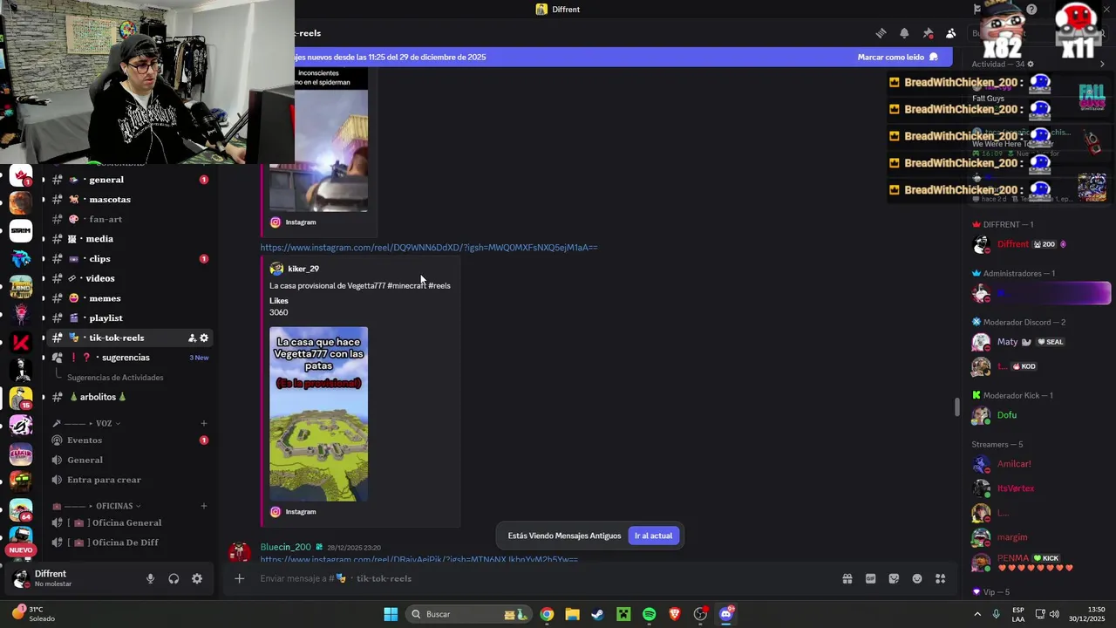Edit tik-tok-reels channel settings gear

click(204, 338)
